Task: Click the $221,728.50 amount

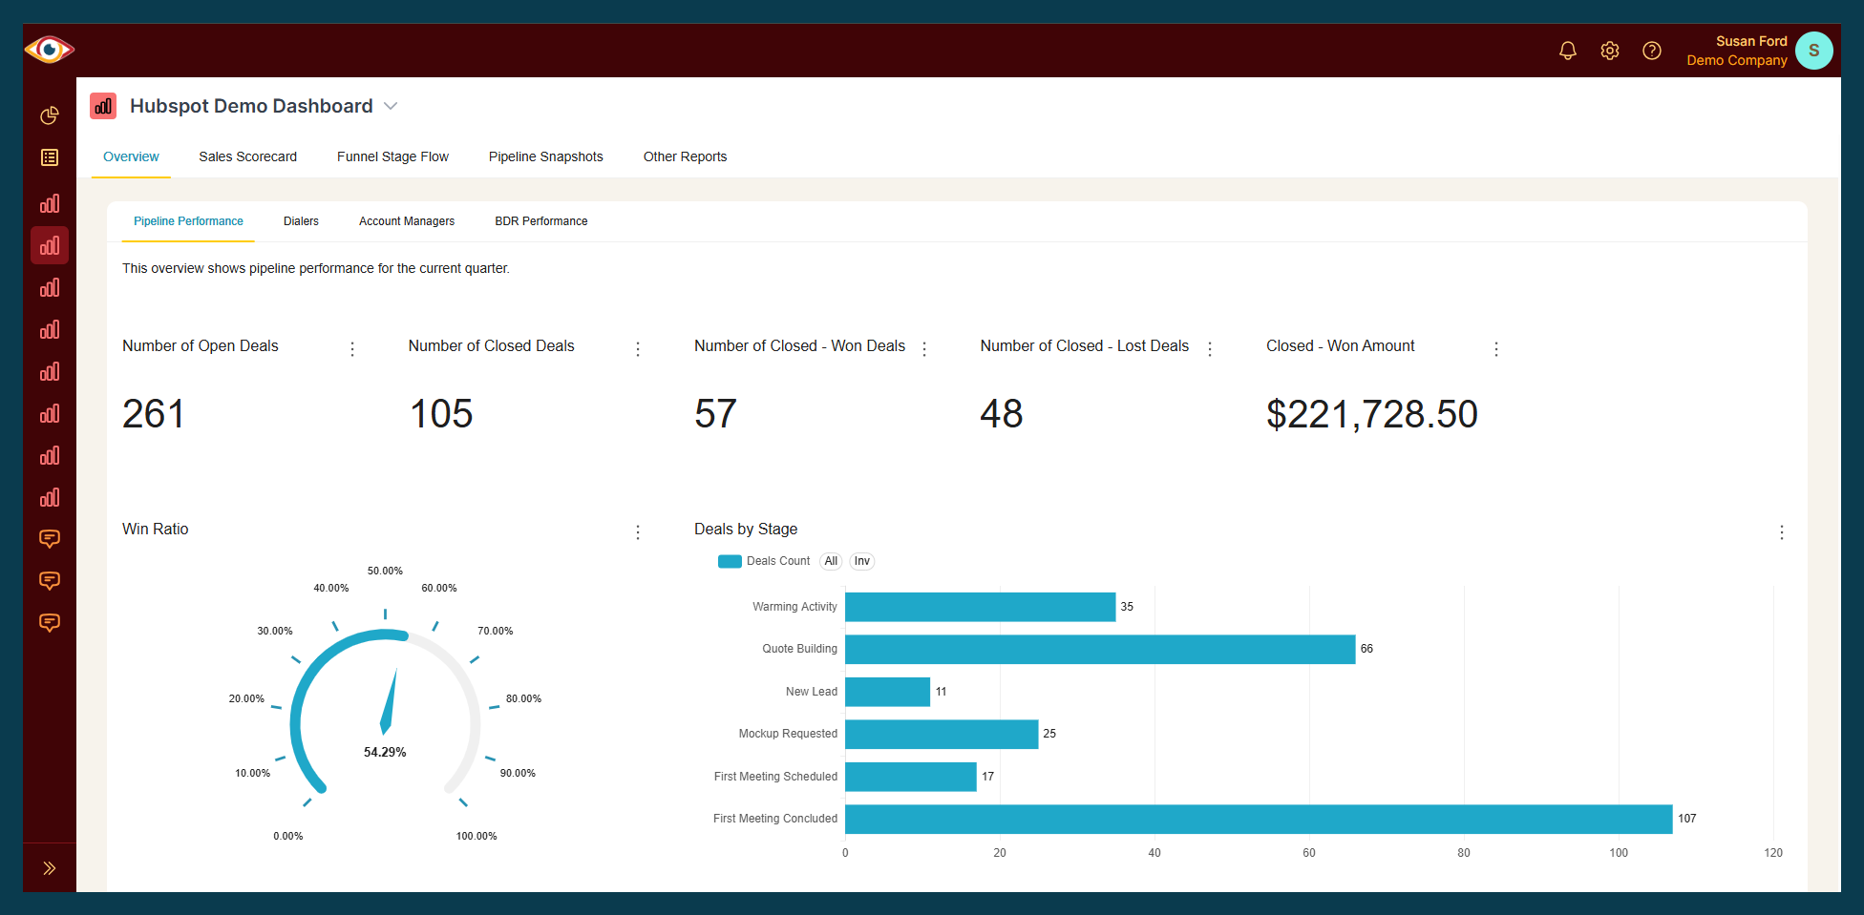Action: (1372, 414)
